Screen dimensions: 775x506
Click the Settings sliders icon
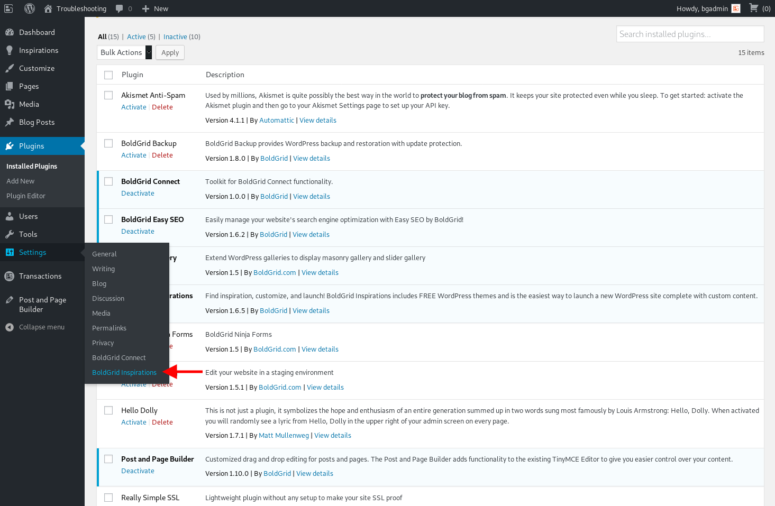coord(10,252)
